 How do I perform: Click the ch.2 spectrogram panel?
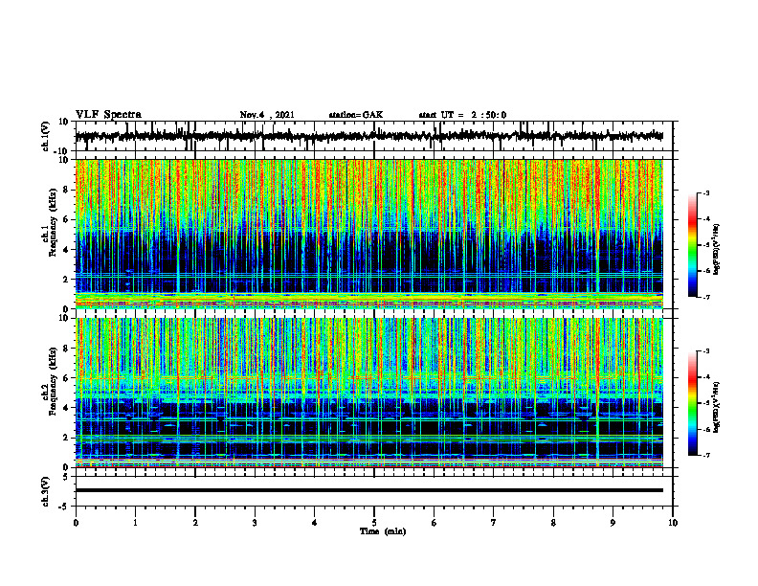[x=369, y=393]
